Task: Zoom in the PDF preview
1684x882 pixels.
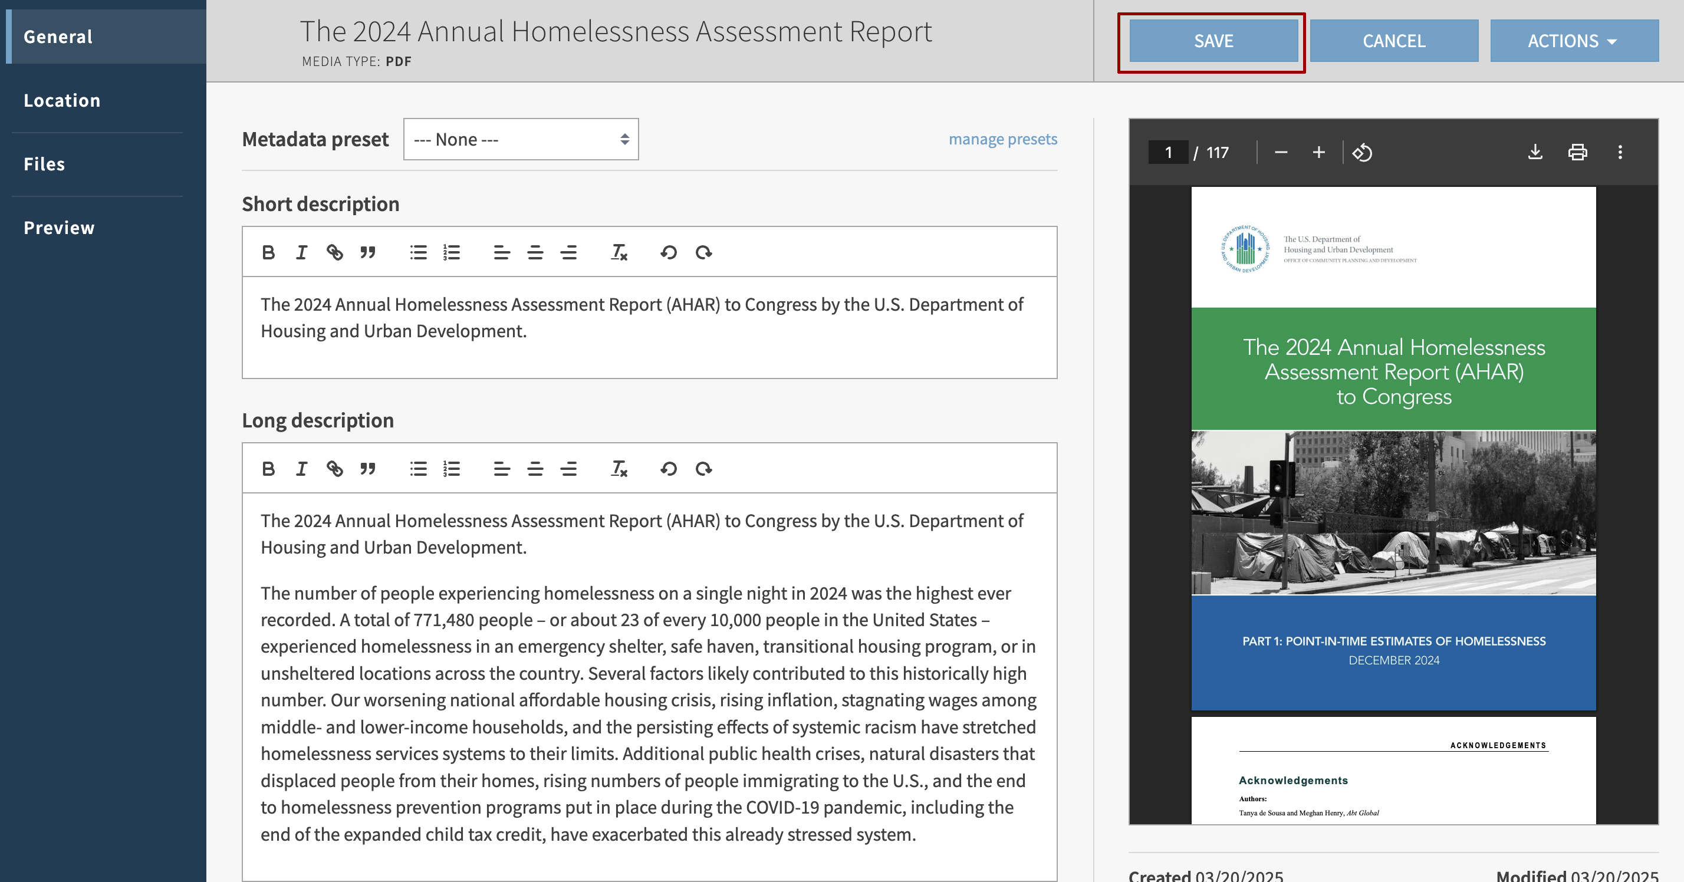Action: tap(1319, 152)
